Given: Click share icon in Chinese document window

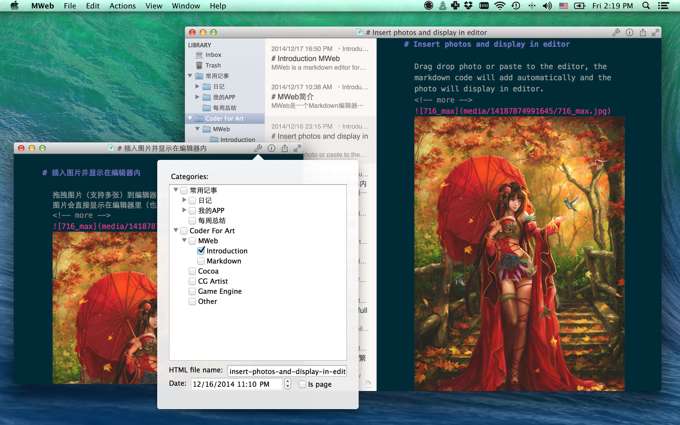Looking at the screenshot, I should (285, 148).
